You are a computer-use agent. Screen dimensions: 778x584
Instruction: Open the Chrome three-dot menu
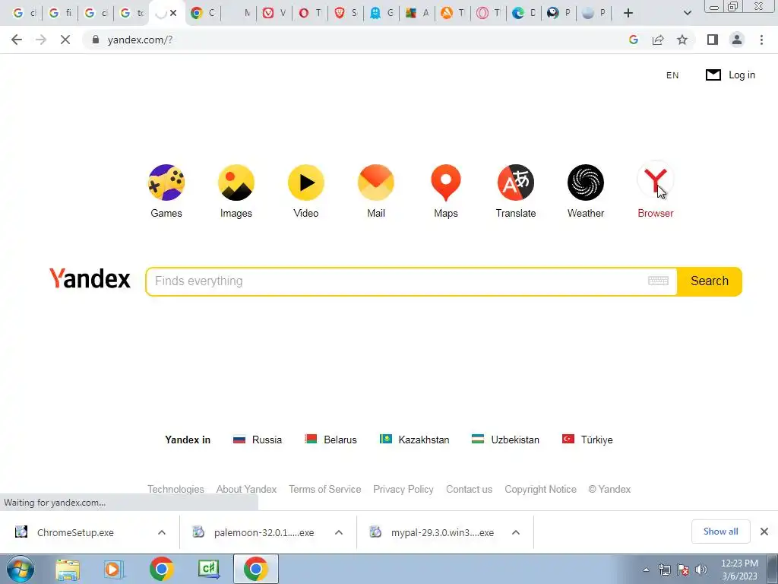(761, 40)
